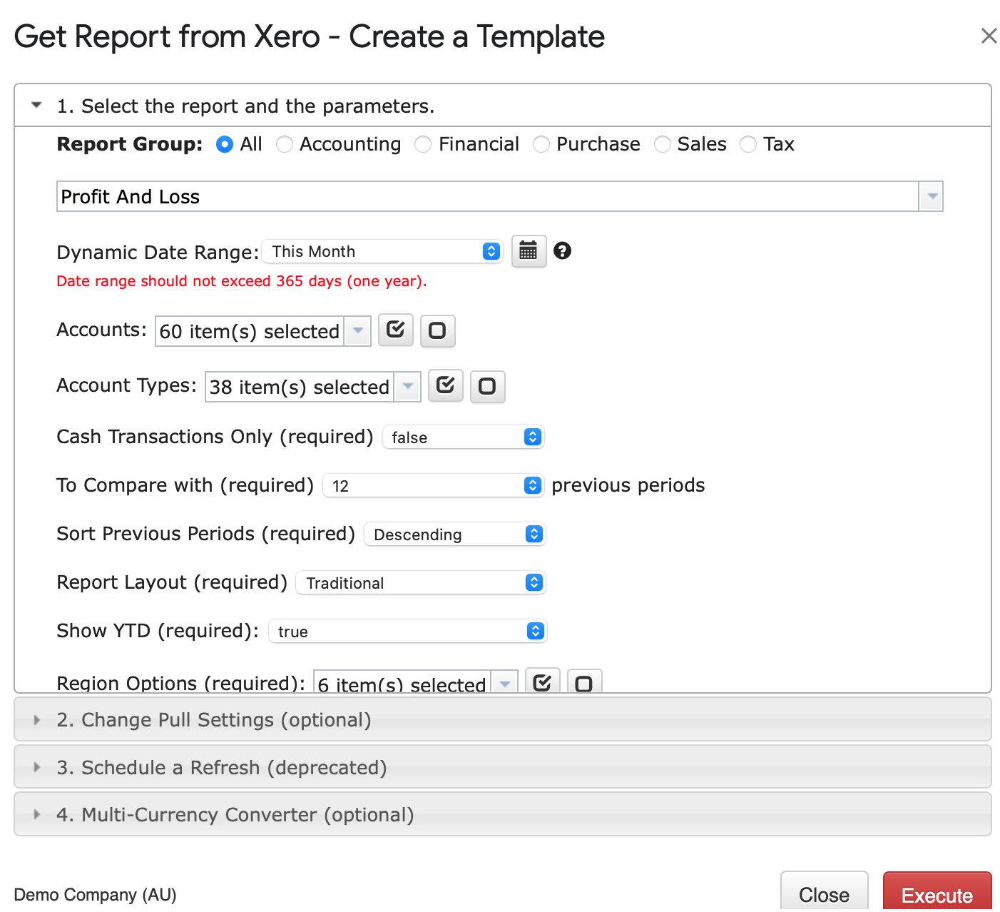The width and height of the screenshot is (1000, 912).
Task: Open the Sort Previous Periods dropdown
Action: pyautogui.click(x=454, y=534)
